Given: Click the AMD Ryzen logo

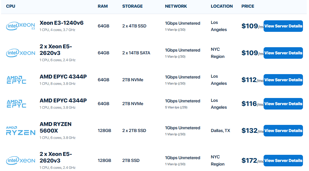Looking at the screenshot, I should pyautogui.click(x=20, y=131).
